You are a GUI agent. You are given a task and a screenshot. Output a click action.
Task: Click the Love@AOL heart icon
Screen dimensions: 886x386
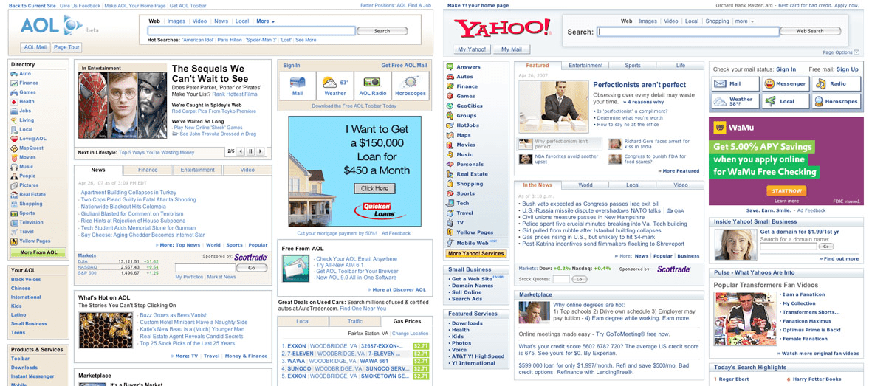(14, 139)
